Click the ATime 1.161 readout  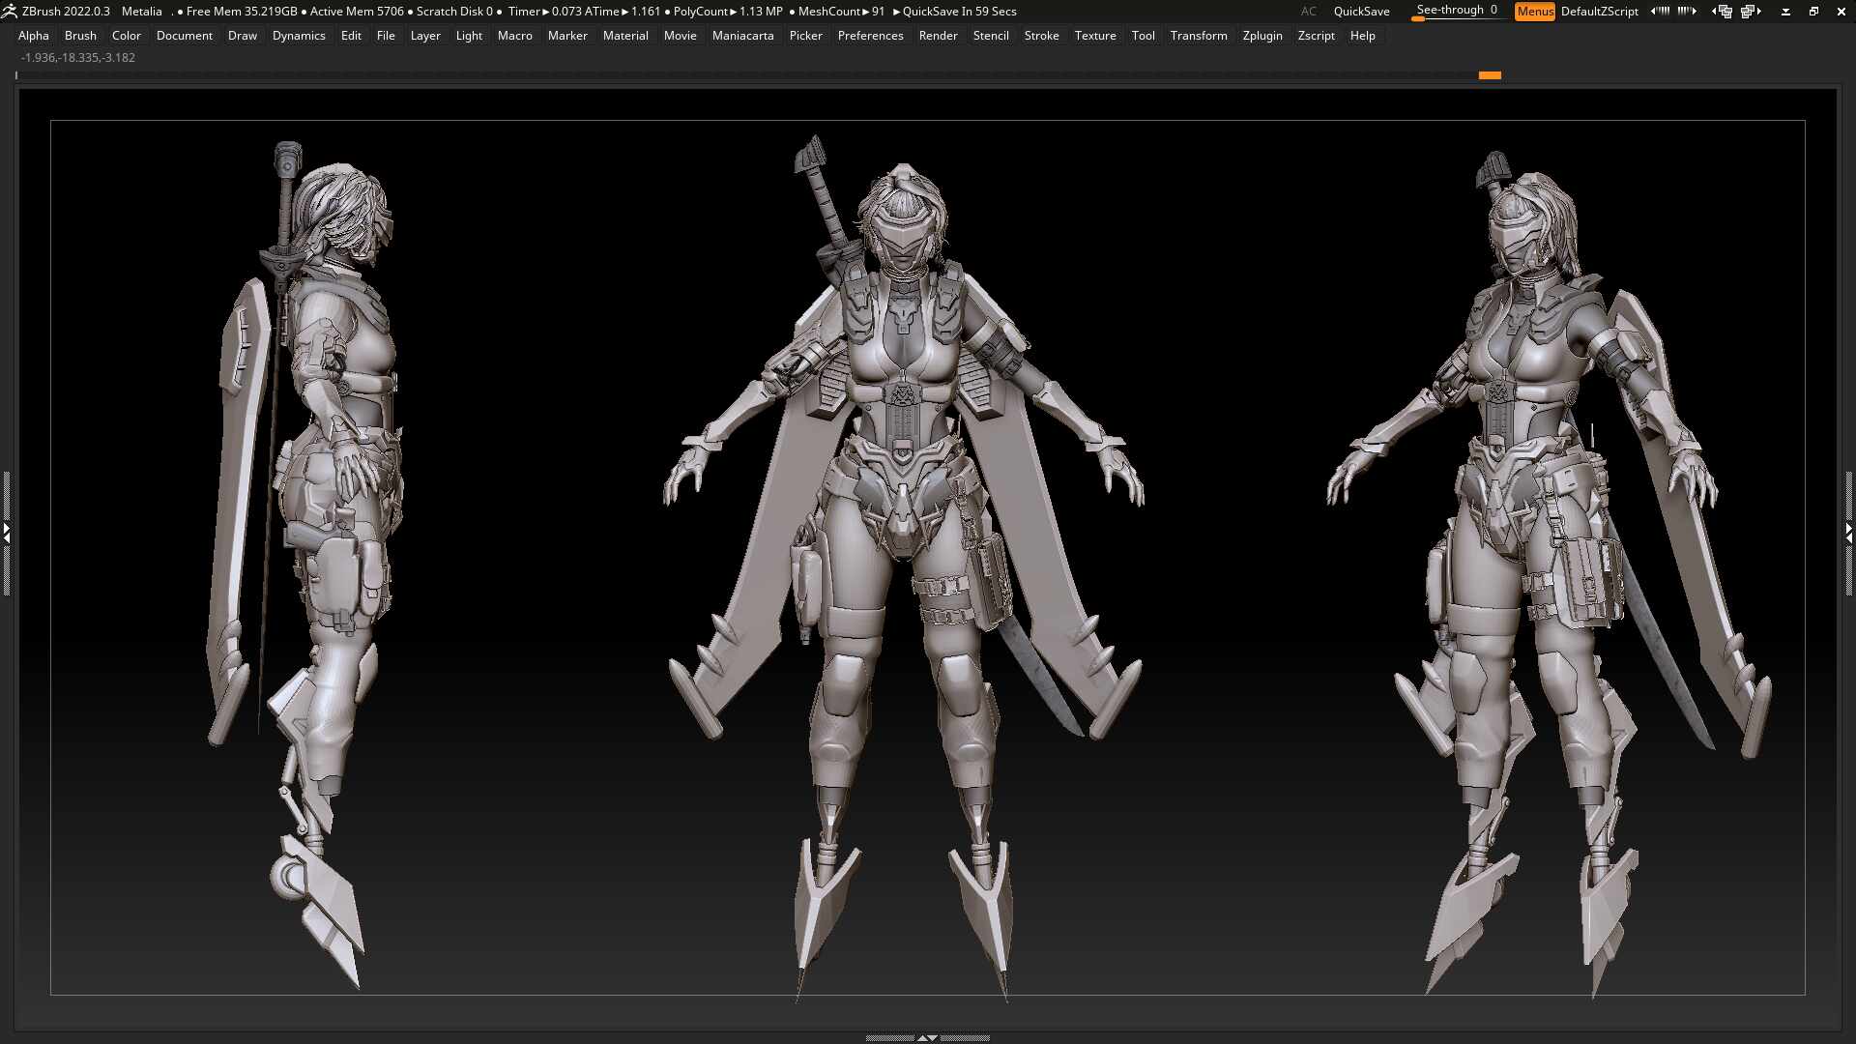tap(623, 12)
